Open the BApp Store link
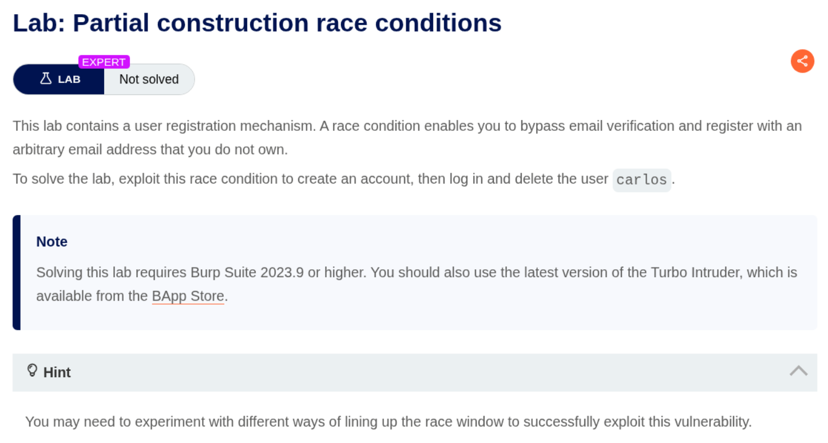Image resolution: width=828 pixels, height=443 pixels. coord(188,296)
